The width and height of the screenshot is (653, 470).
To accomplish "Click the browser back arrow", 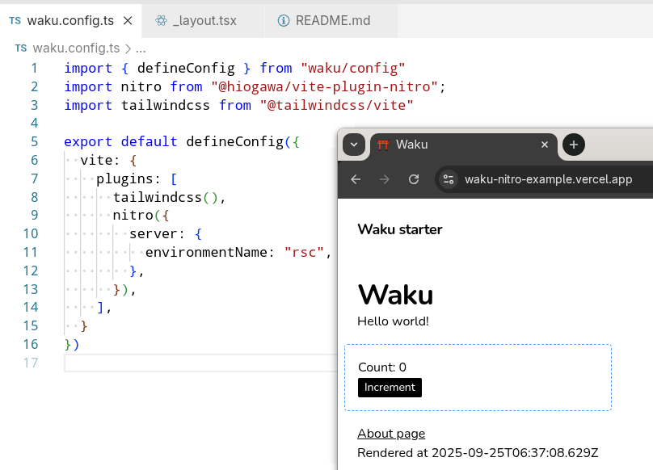I will tap(356, 179).
